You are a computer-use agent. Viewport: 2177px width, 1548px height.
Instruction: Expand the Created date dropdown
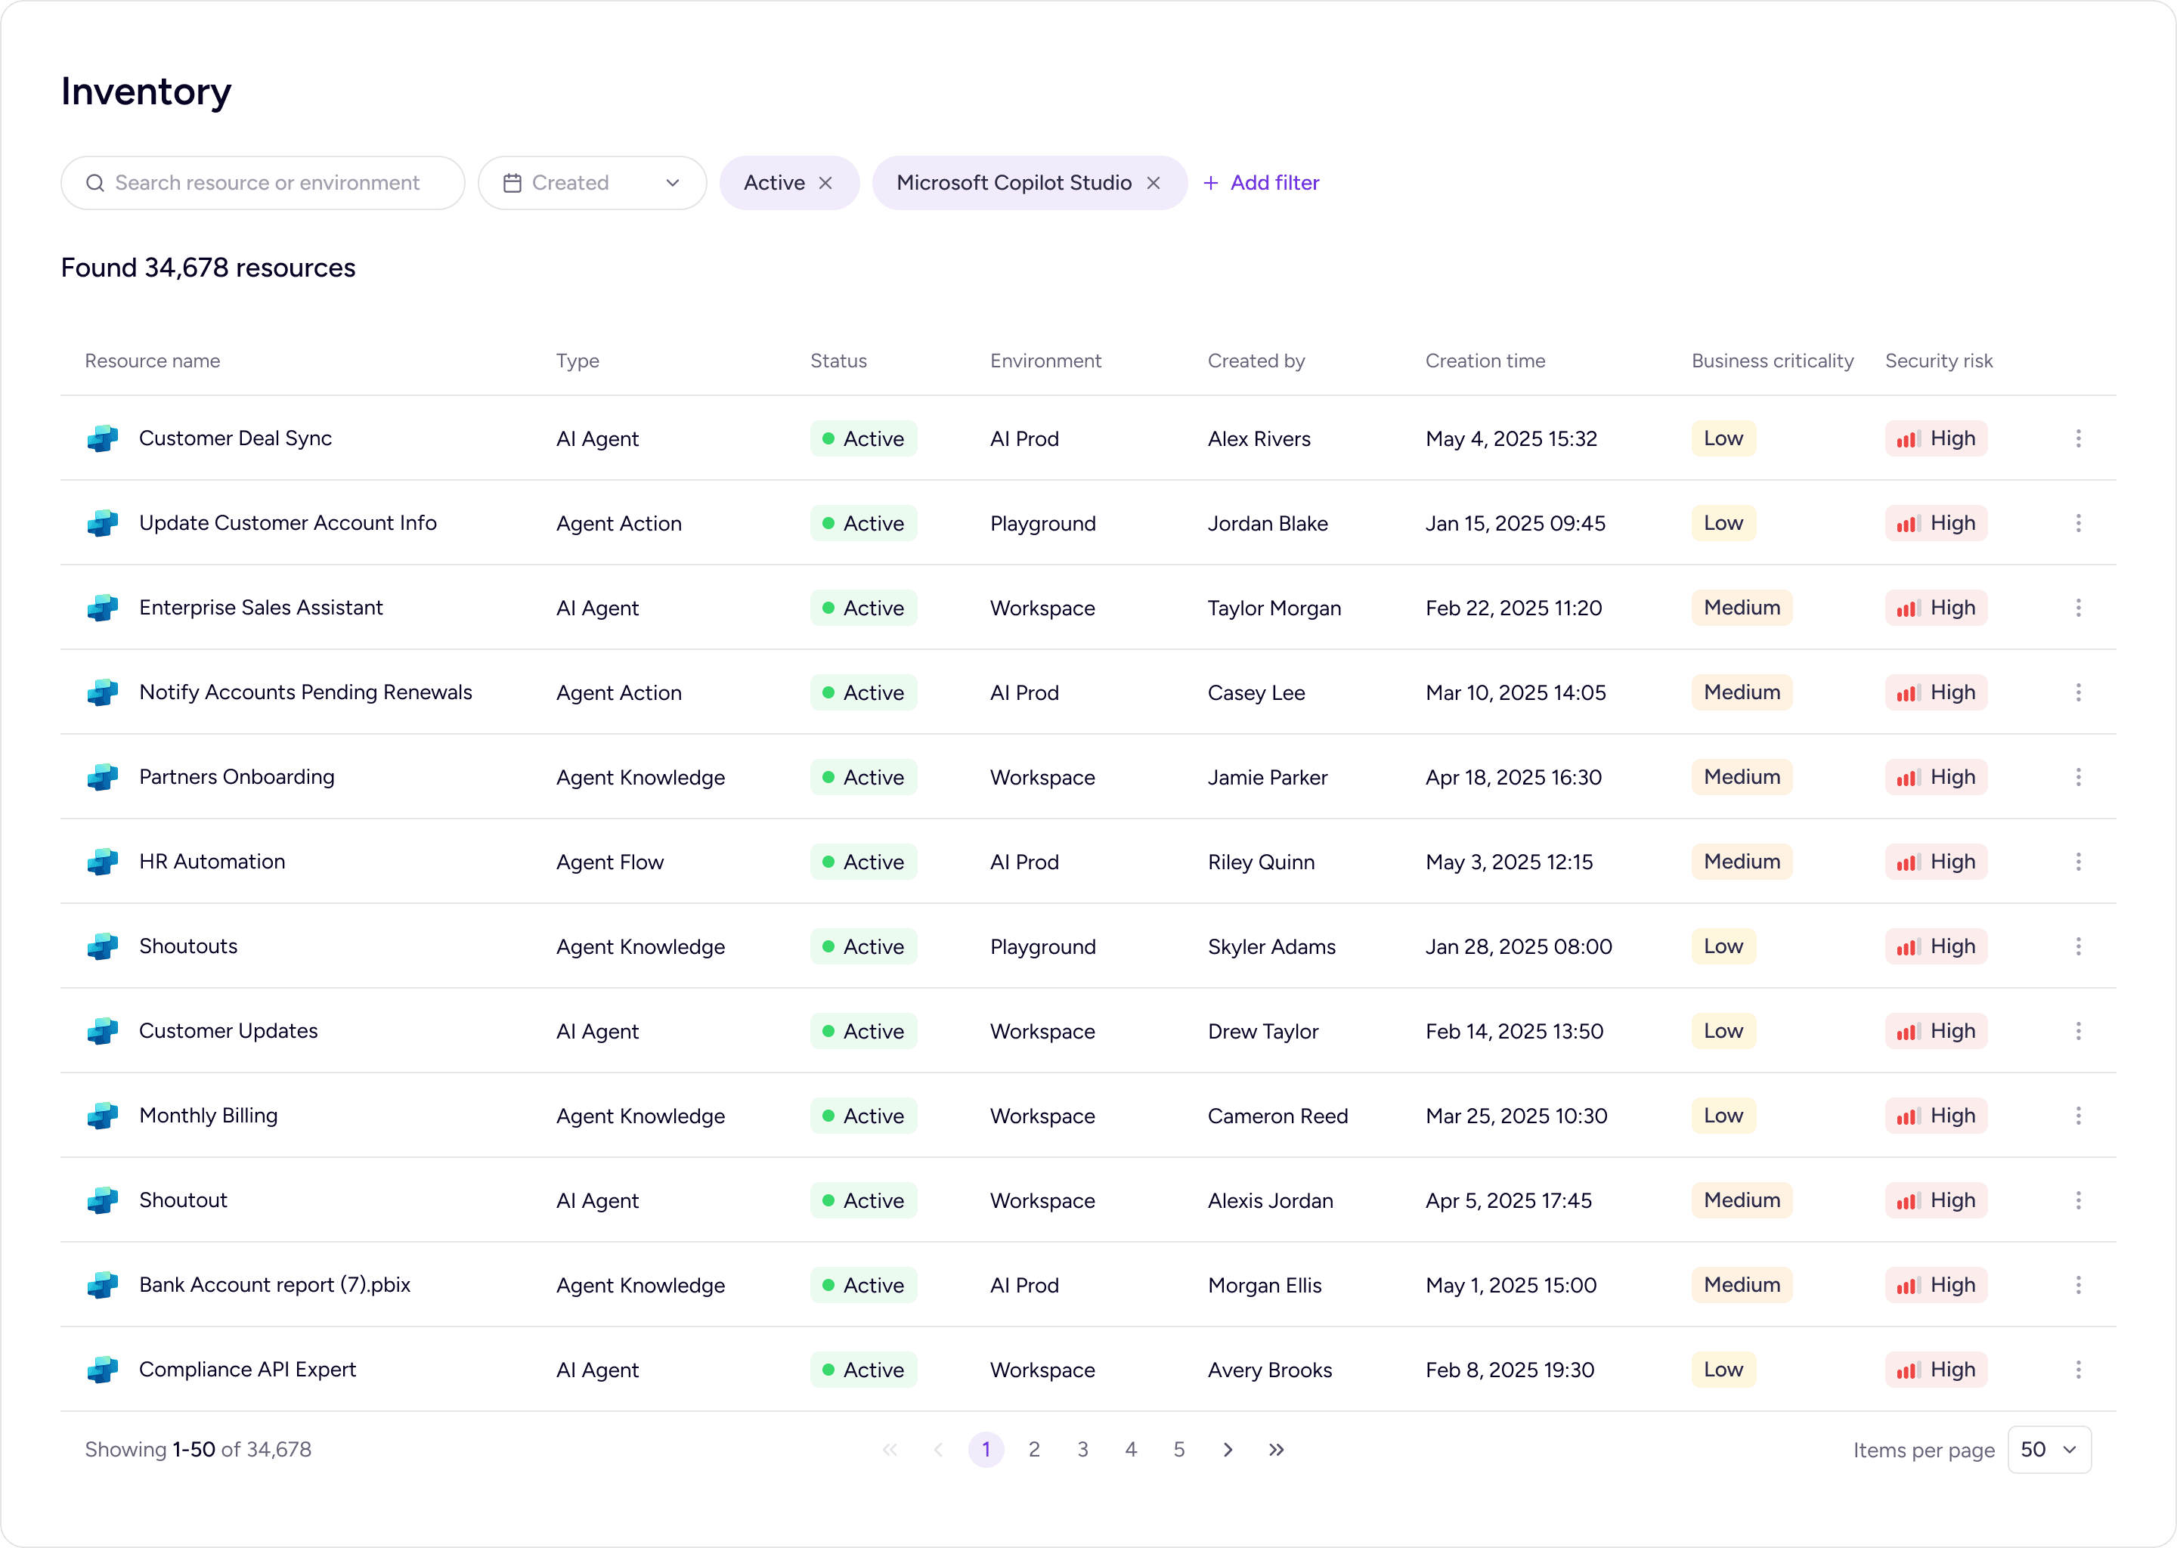tap(592, 183)
